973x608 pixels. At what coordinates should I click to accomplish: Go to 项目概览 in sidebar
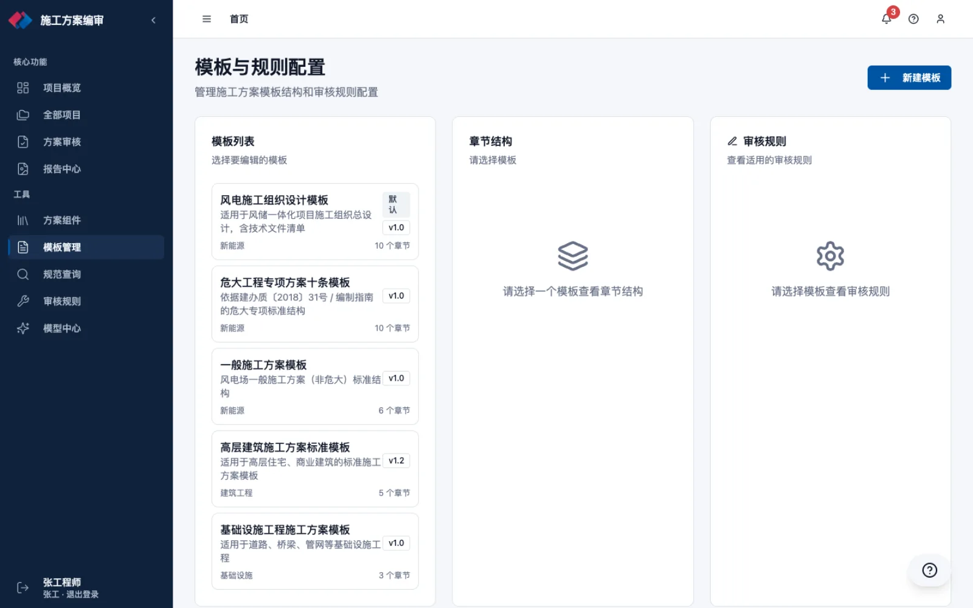pyautogui.click(x=86, y=88)
